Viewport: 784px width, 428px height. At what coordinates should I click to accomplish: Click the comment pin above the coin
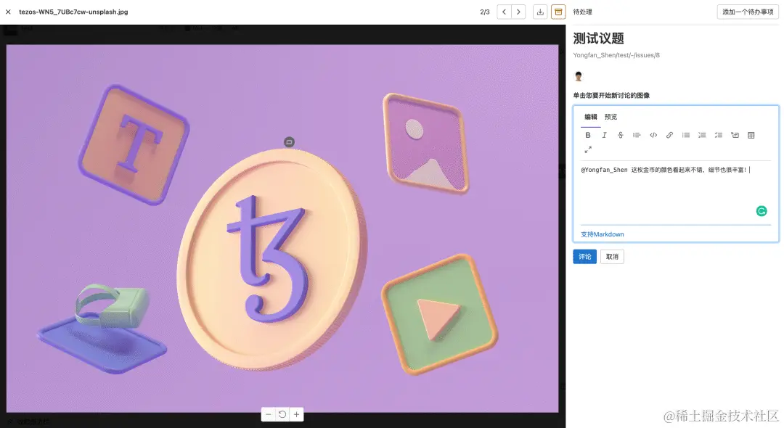coord(289,142)
